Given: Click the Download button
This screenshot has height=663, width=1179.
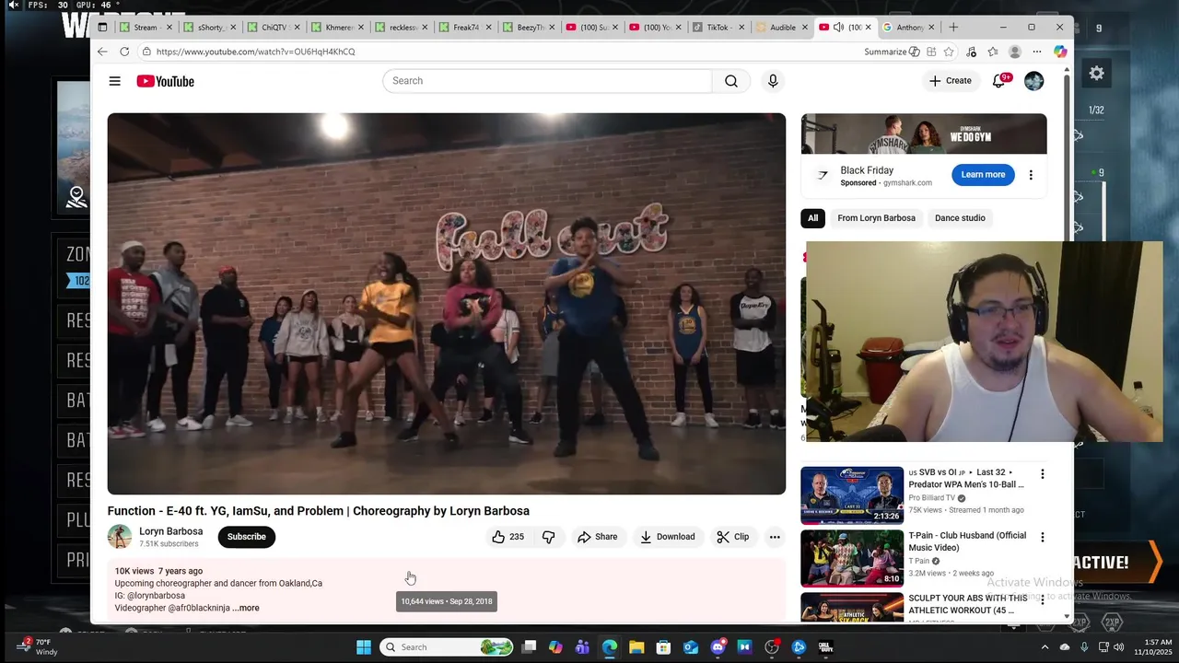Looking at the screenshot, I should click(x=668, y=537).
